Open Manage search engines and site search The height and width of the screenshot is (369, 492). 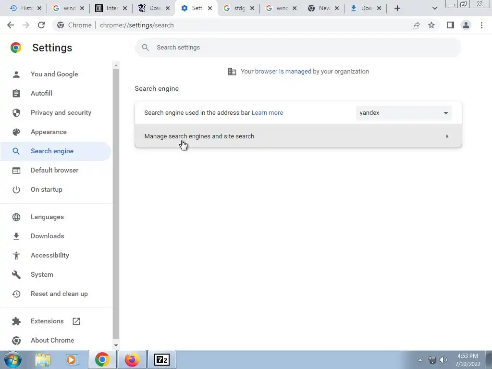click(298, 136)
